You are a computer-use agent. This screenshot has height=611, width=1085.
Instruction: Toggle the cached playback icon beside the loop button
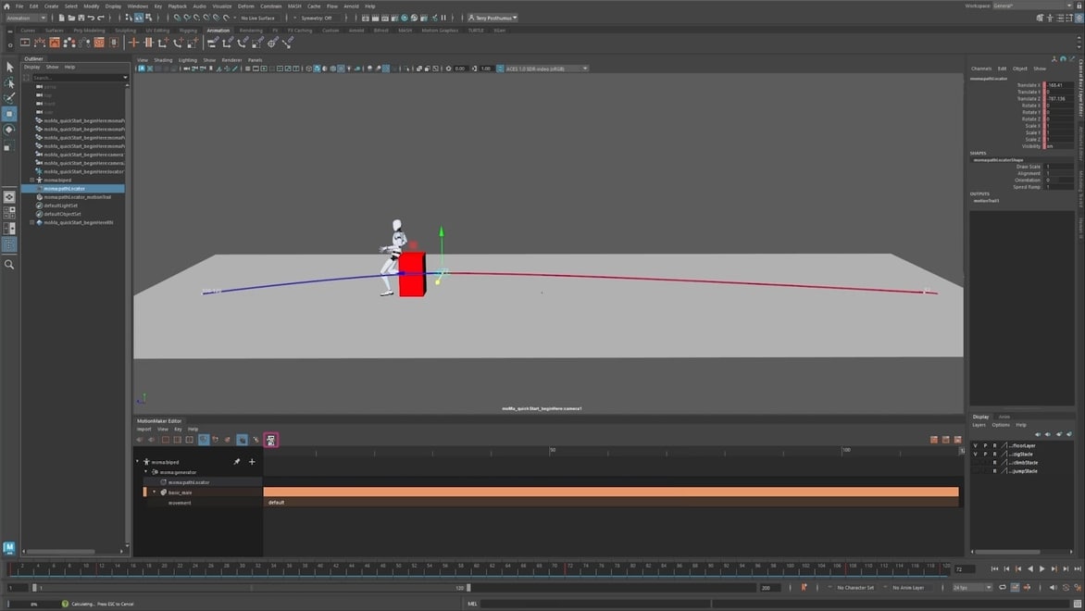1016,588
